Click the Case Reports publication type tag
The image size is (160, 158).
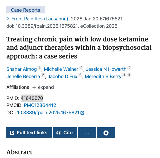25,10
